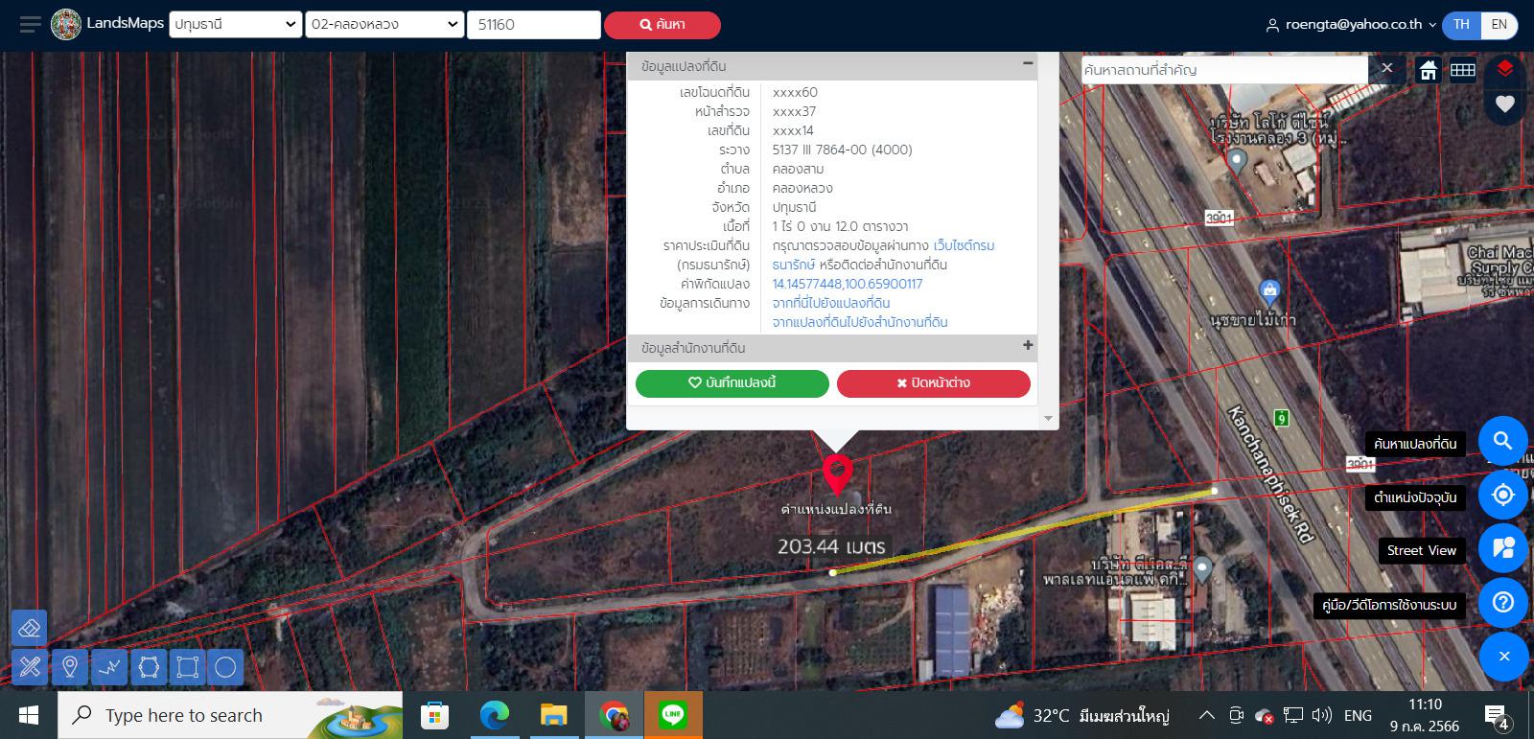The height and width of the screenshot is (739, 1534).
Task: Switch language to TH
Action: [x=1461, y=25]
